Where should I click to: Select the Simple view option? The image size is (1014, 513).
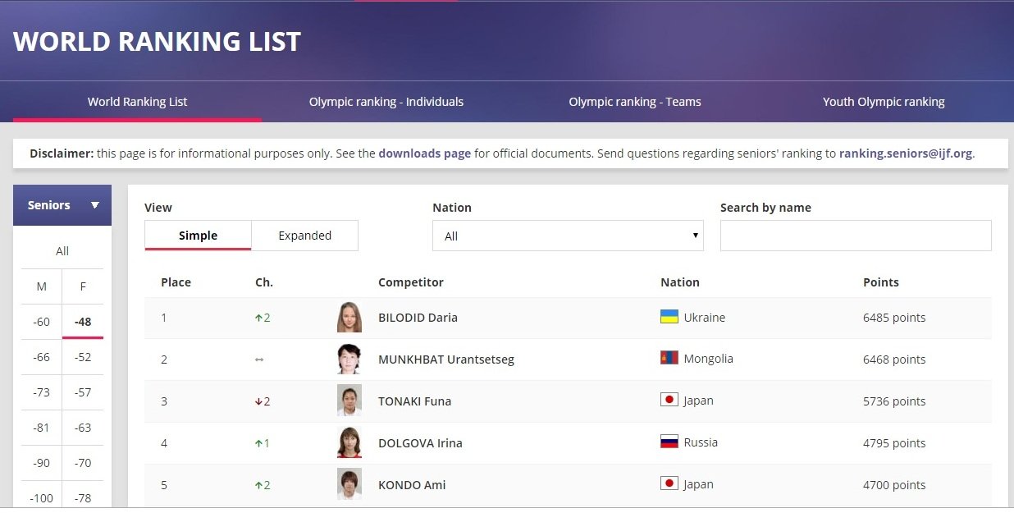pos(198,236)
